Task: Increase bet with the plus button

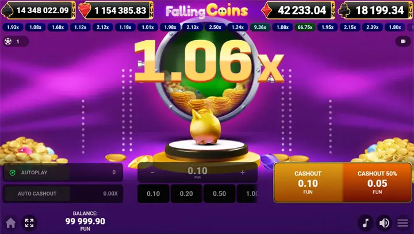Action: point(243,173)
